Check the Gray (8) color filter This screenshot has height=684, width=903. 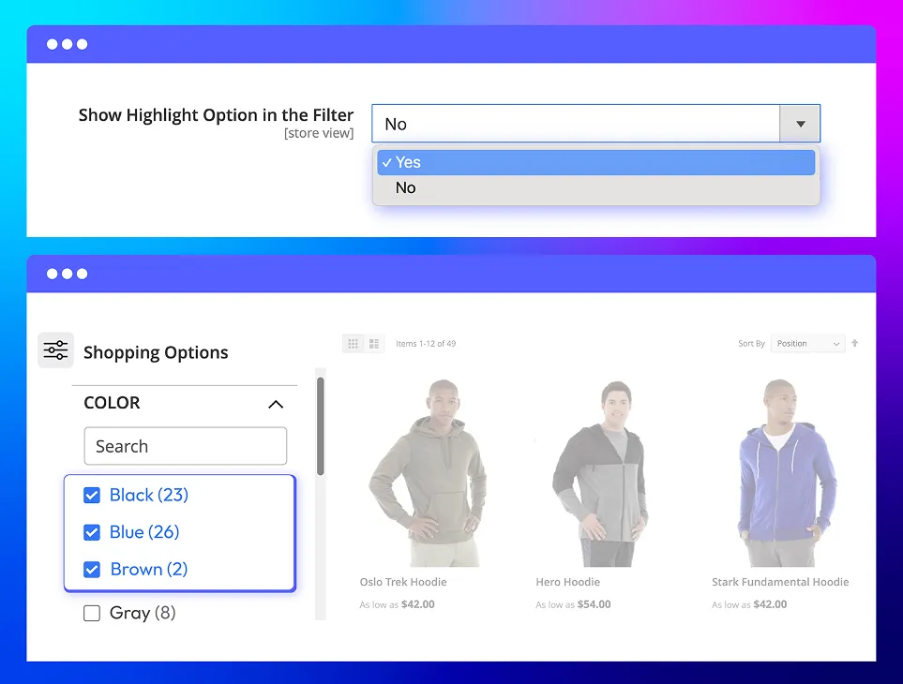click(x=92, y=614)
